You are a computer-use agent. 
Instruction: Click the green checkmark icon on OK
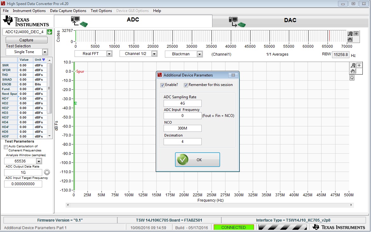click(183, 160)
